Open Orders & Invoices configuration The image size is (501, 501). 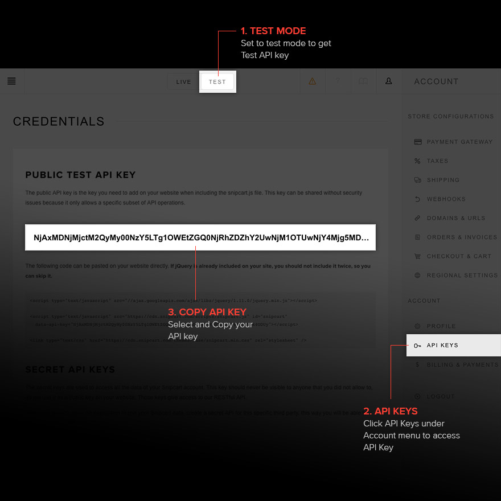(461, 237)
